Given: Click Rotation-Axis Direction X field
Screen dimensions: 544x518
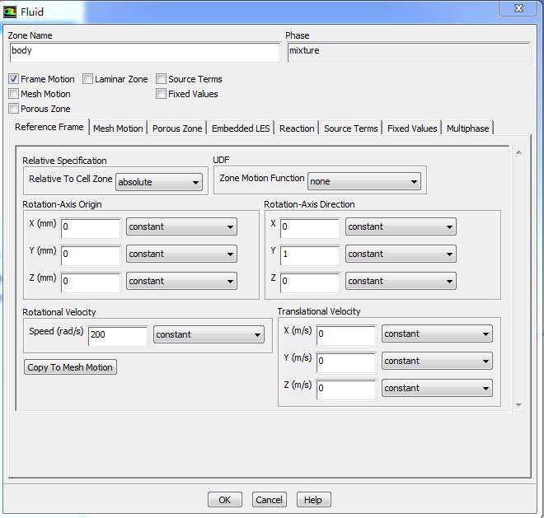Looking at the screenshot, I should click(x=310, y=228).
